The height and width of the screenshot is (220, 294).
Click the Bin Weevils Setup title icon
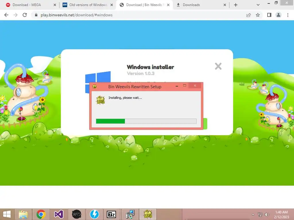(x=94, y=87)
